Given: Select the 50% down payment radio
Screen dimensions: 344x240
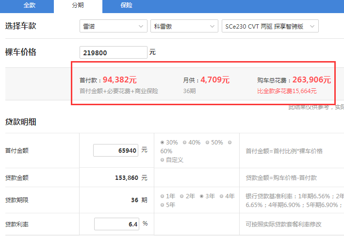Looking at the screenshot, I should pos(207,143).
